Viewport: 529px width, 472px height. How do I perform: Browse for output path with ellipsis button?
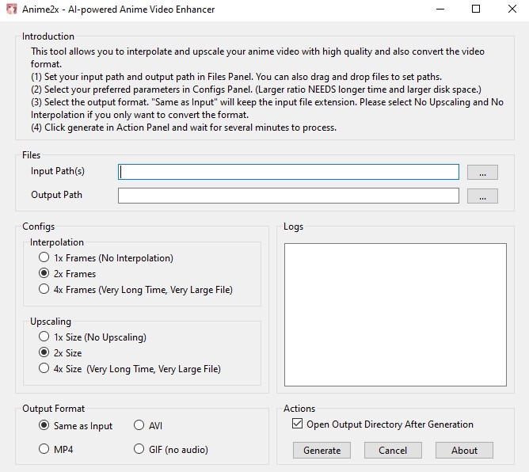pos(482,196)
